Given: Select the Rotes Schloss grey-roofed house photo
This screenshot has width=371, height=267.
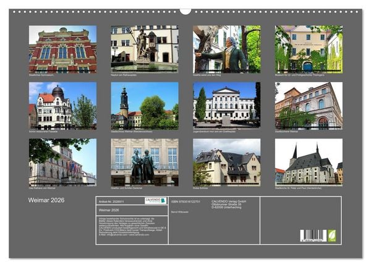Looking at the screenshot, I should tap(227, 162).
